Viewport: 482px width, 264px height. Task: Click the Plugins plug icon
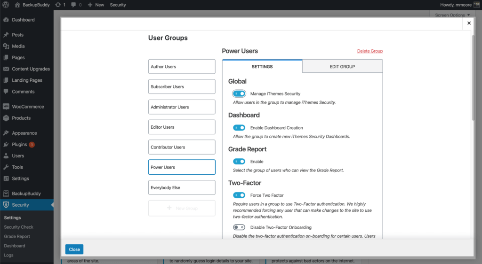6,144
